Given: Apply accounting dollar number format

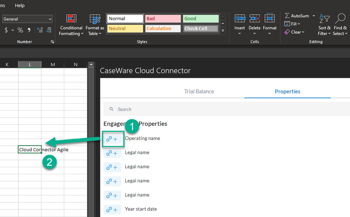Looking at the screenshot, I should click(x=6, y=30).
